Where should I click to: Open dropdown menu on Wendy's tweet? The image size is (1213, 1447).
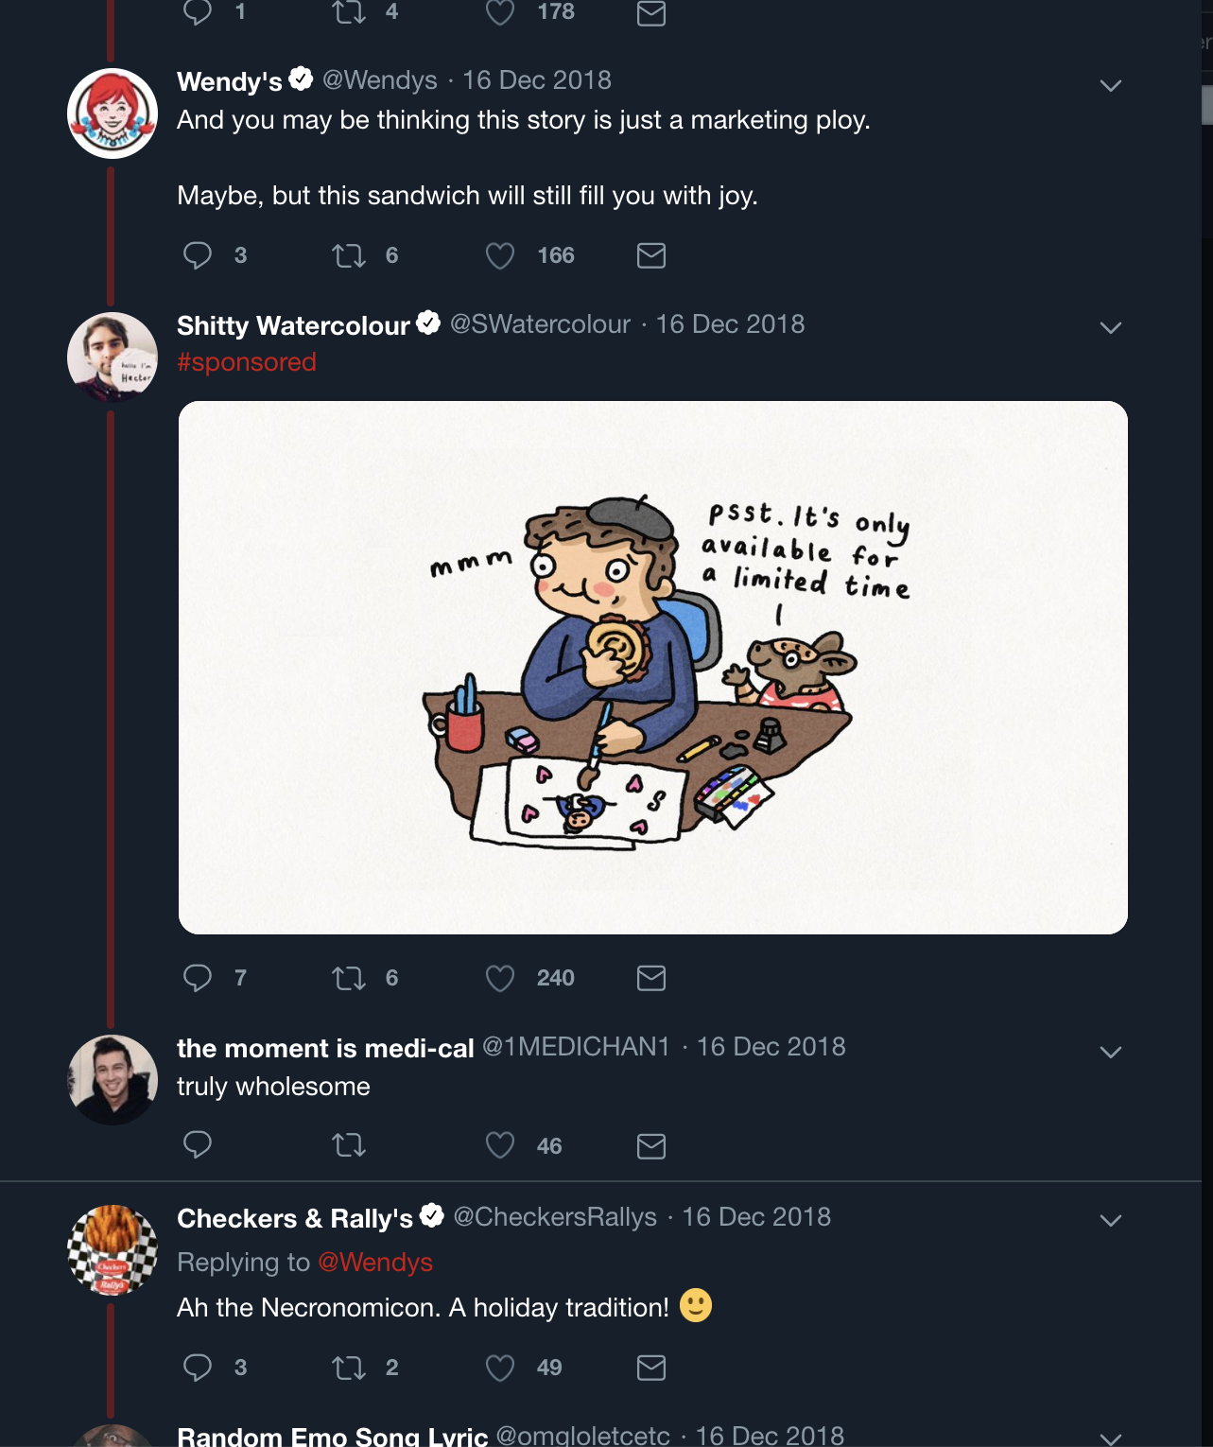point(1111,85)
